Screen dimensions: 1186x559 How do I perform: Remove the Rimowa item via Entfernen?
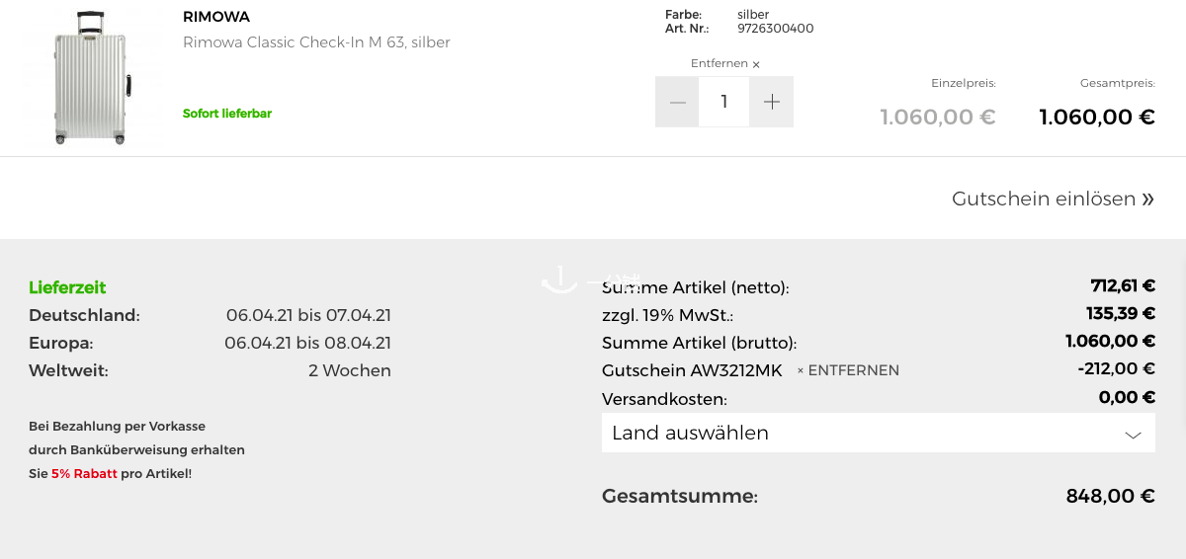click(x=725, y=63)
